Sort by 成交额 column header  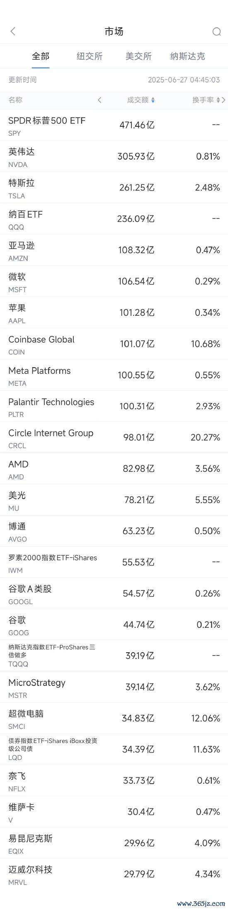[138, 100]
